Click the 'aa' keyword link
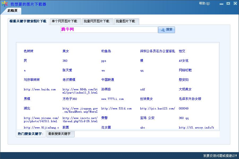This screenshot has width=239, height=159. [103, 70]
